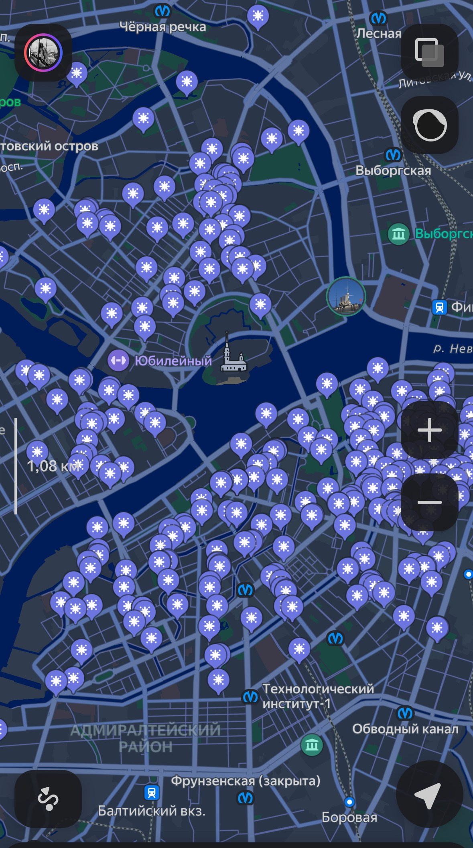Select the Обводный канал metro icon
The image size is (473, 848).
click(x=405, y=713)
